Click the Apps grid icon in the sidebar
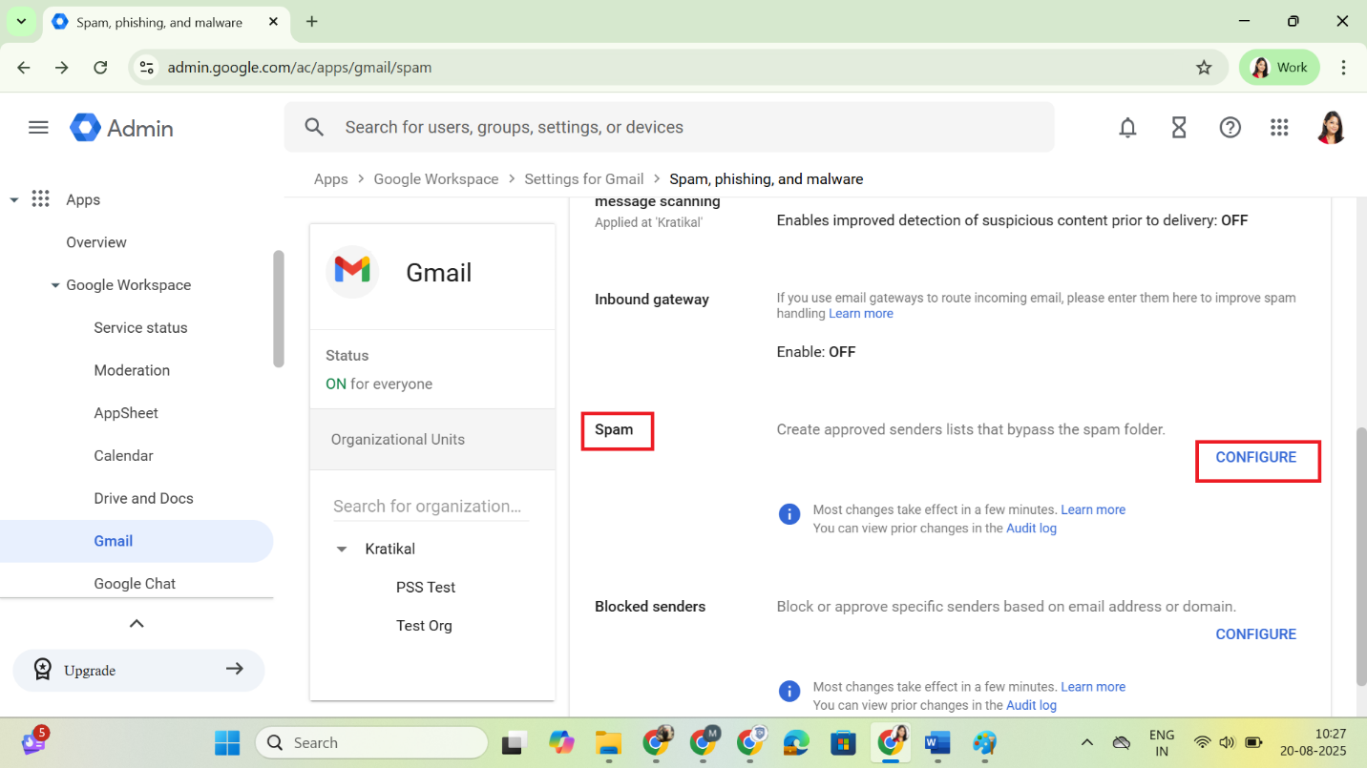 tap(40, 199)
